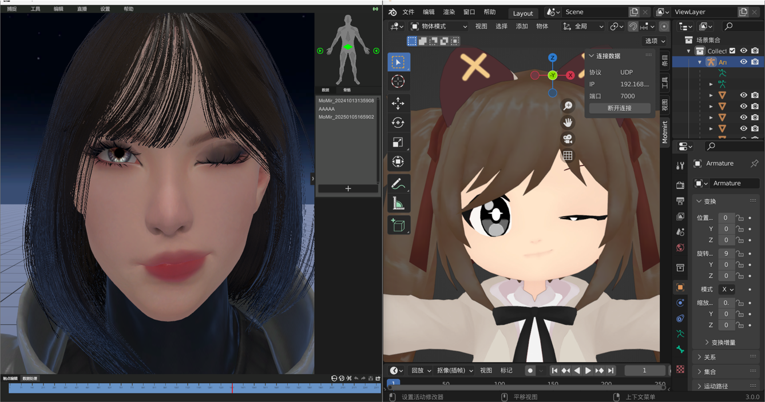Click the plus button to add data
Screen dimensions: 765x402
click(x=348, y=188)
